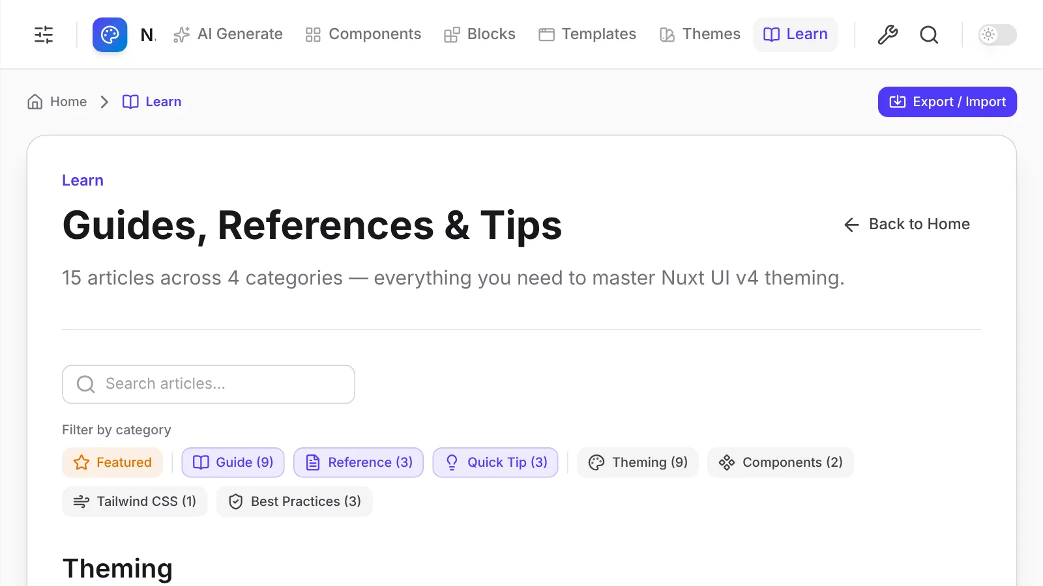The height and width of the screenshot is (586, 1043).
Task: Click the Export / Import button
Action: click(947, 102)
